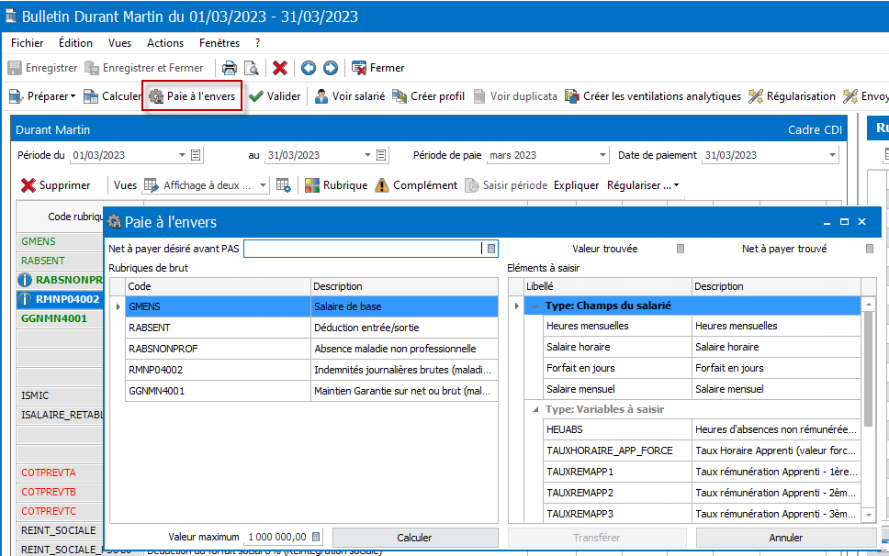Open the Vues menu
Image resolution: width=889 pixels, height=556 pixels.
point(119,43)
